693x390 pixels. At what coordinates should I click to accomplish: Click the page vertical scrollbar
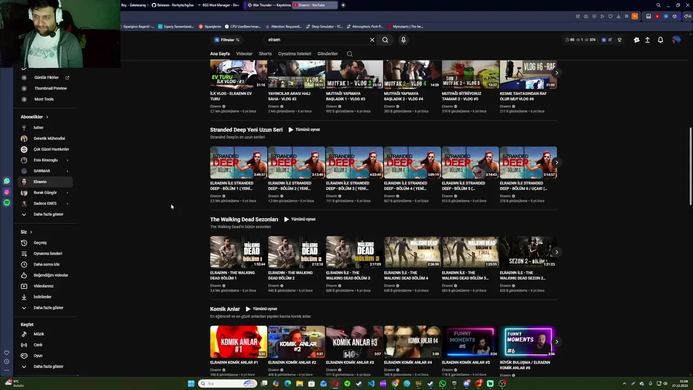point(690,167)
